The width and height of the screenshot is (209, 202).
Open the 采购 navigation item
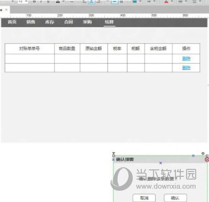point(87,22)
